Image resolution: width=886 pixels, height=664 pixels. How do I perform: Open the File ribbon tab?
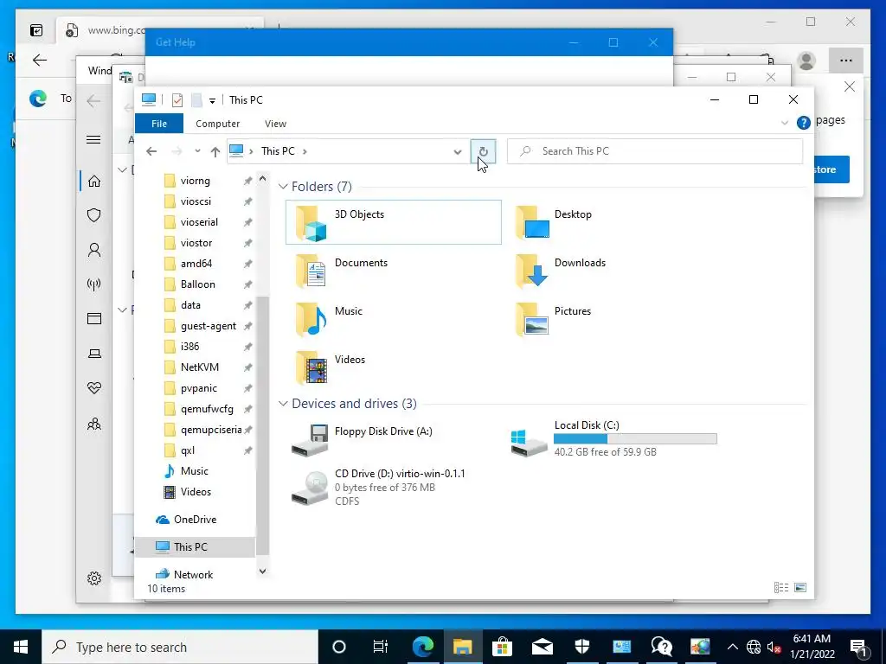[159, 124]
